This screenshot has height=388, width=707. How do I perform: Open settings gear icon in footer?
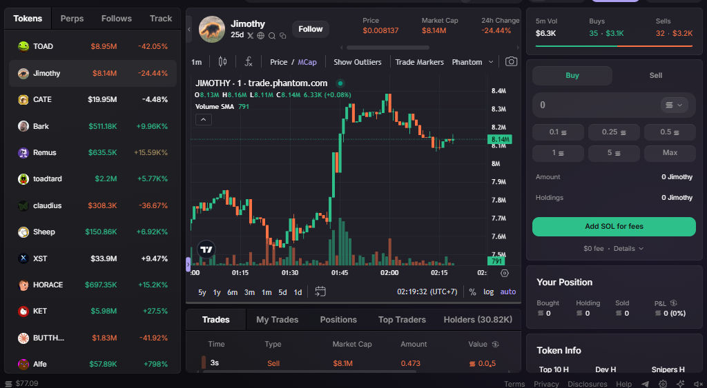[663, 384]
